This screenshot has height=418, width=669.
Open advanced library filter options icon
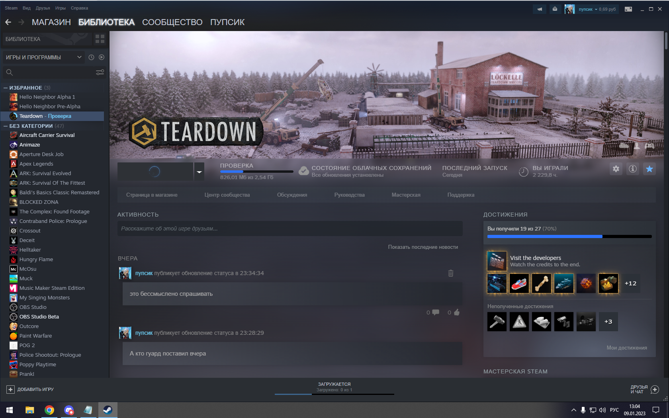(x=100, y=72)
